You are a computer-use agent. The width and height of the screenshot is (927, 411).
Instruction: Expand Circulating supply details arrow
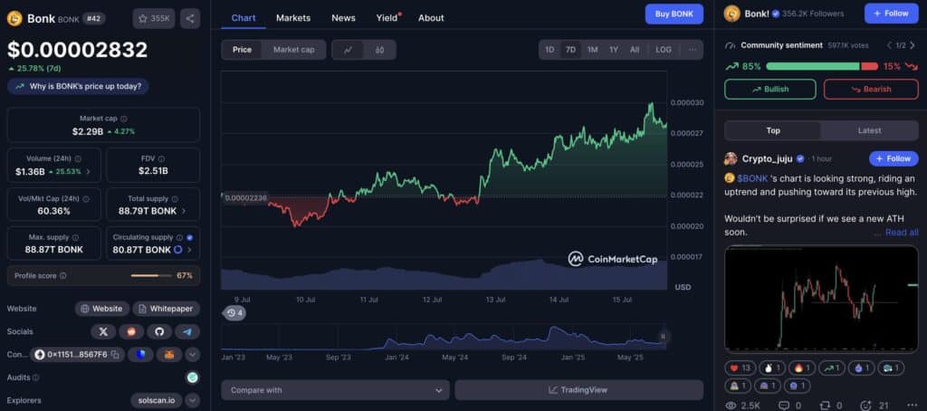click(x=189, y=250)
